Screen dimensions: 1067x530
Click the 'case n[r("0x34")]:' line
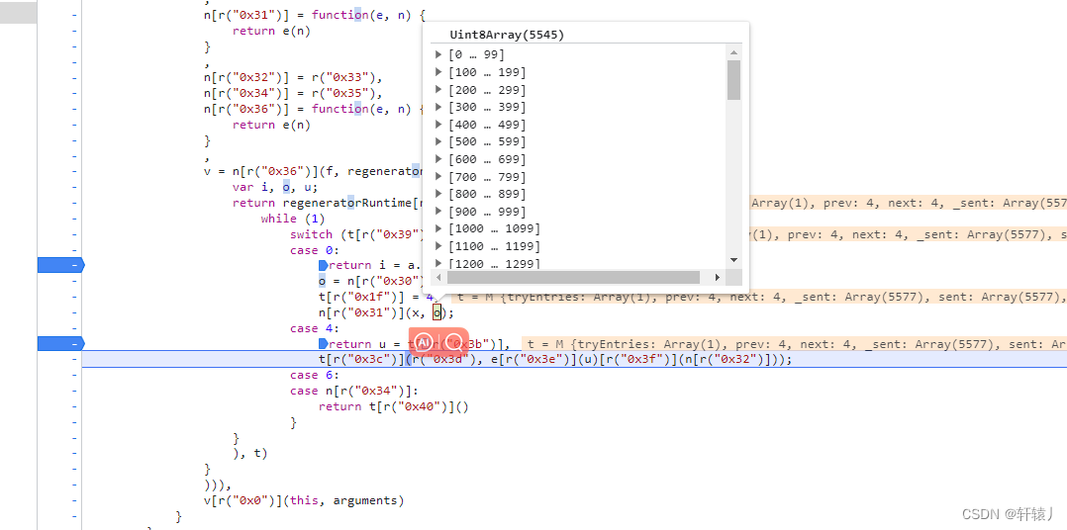click(x=354, y=391)
